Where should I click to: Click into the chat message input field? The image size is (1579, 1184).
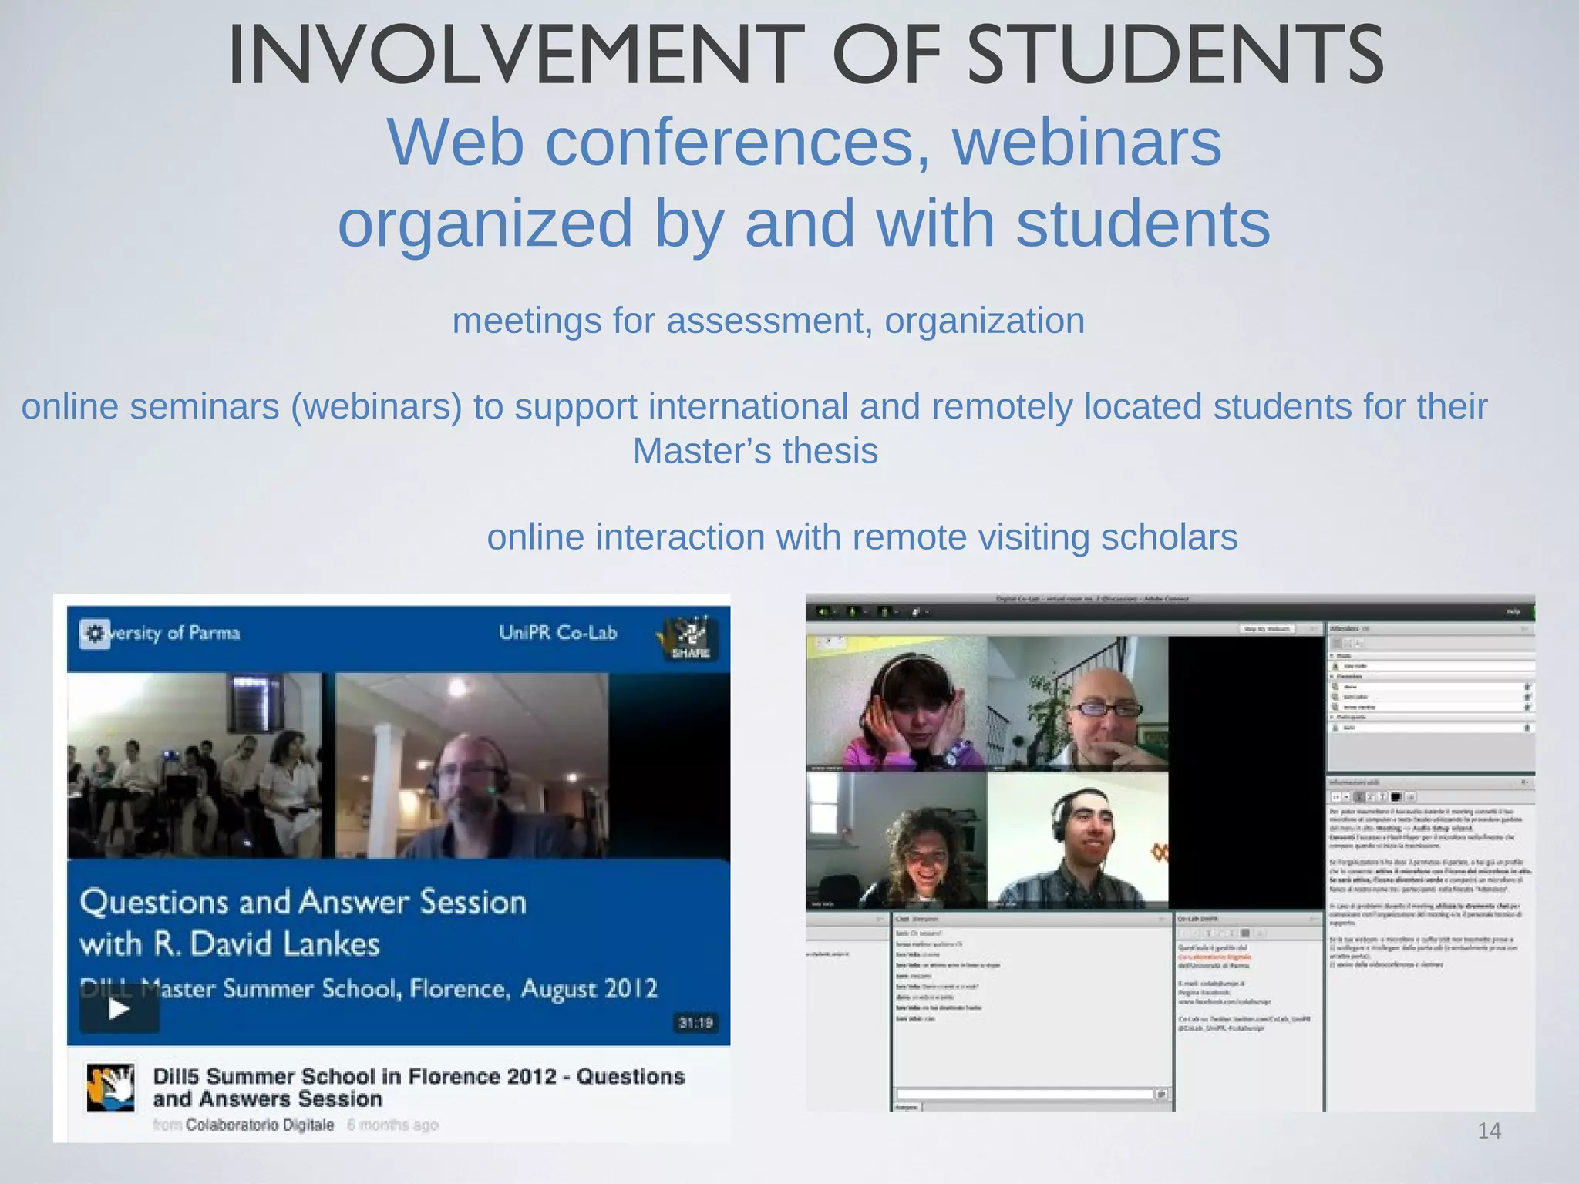pos(1025,1094)
